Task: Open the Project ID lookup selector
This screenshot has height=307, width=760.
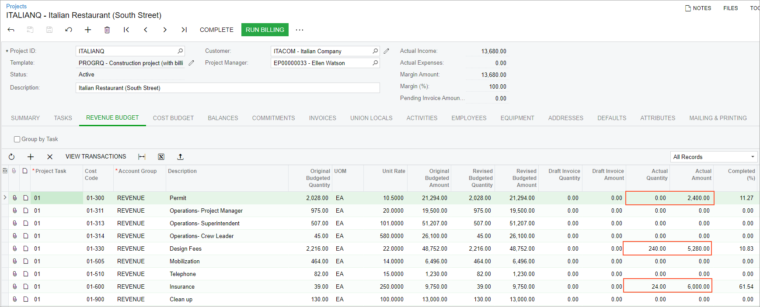Action: (180, 51)
